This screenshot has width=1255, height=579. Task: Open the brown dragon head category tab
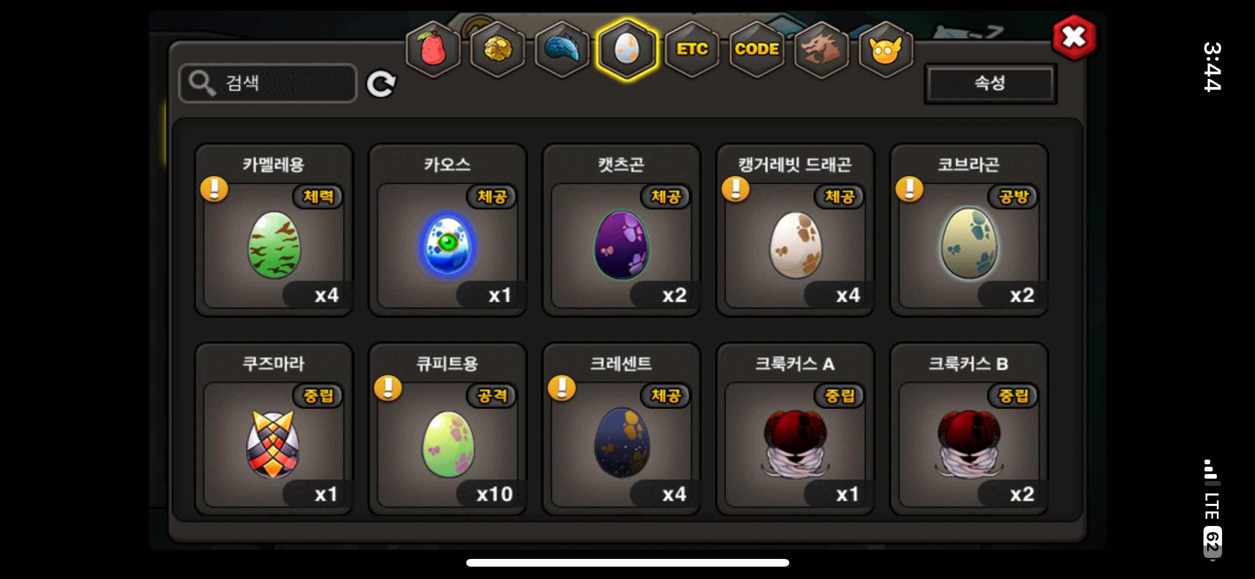(821, 49)
